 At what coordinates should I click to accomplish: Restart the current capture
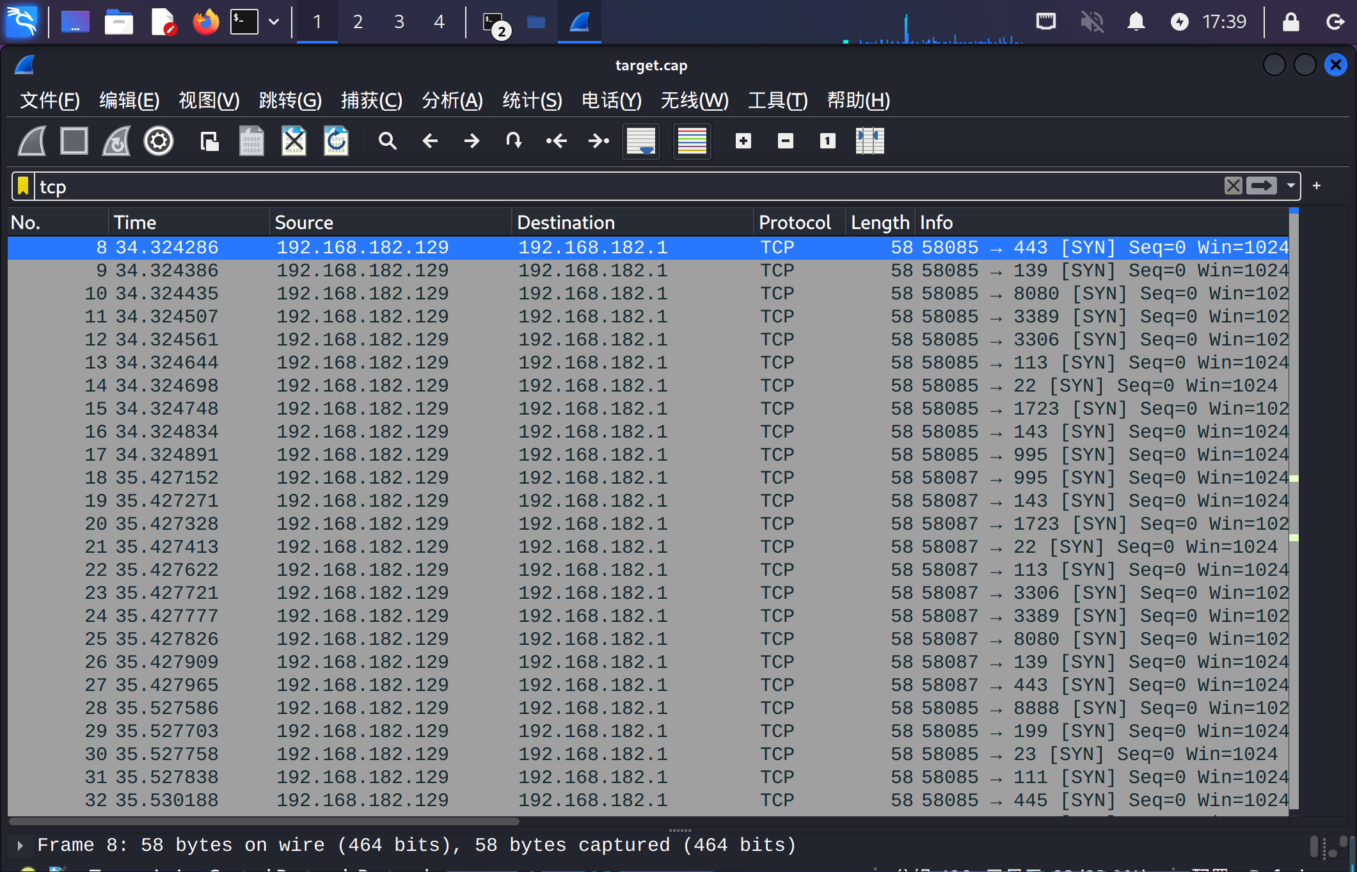click(116, 141)
